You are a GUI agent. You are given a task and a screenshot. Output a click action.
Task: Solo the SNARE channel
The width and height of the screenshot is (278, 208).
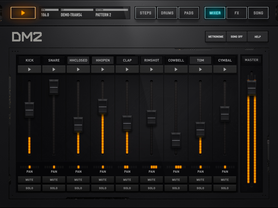54,188
